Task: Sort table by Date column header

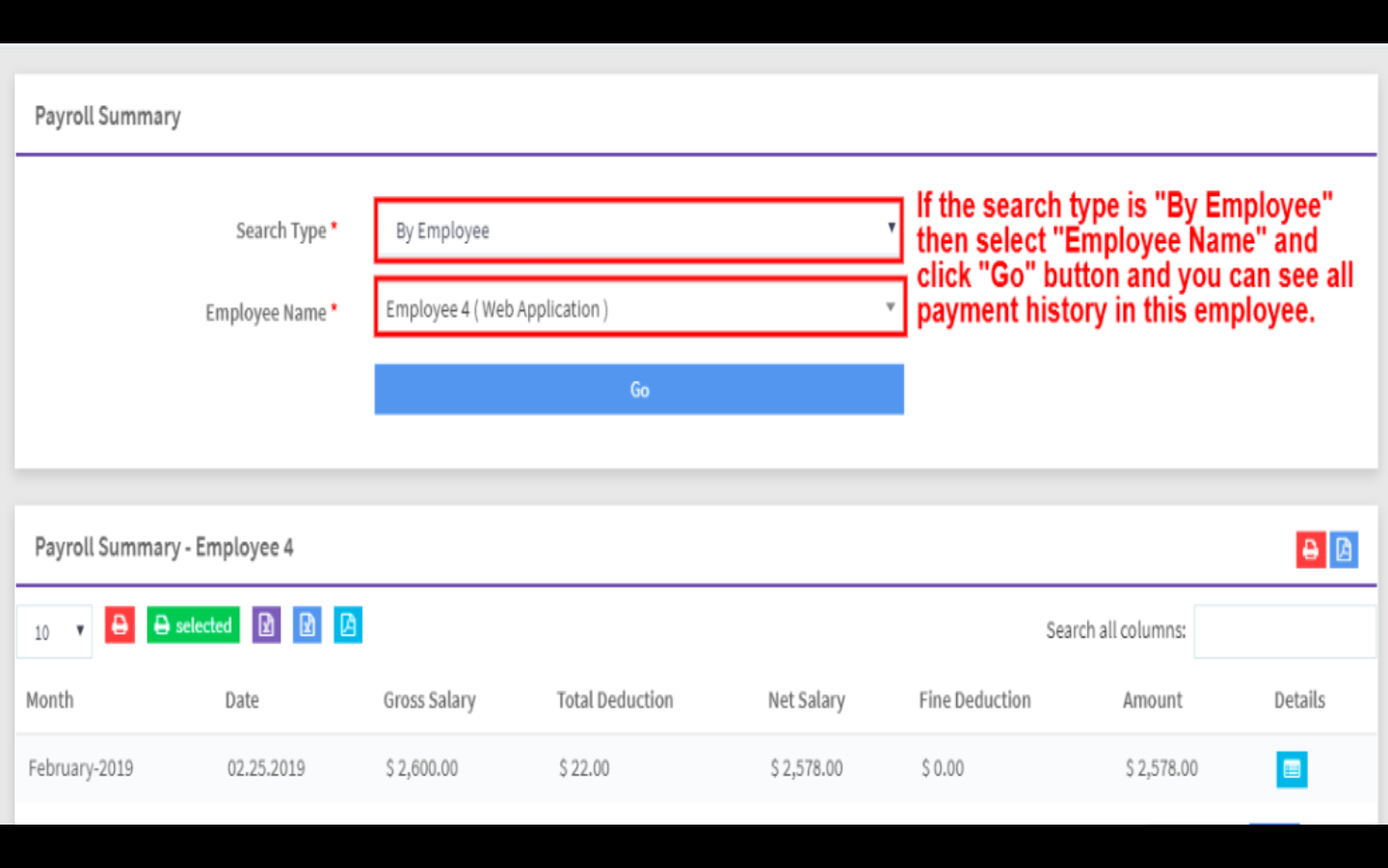Action: (242, 700)
